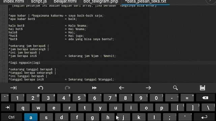Tap the left bracket key

(x=178, y=108)
